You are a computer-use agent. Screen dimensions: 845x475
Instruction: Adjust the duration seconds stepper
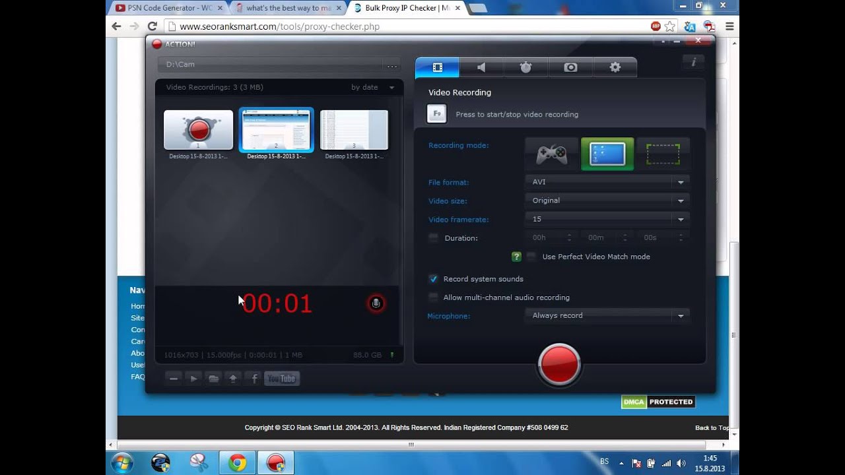tap(681, 237)
